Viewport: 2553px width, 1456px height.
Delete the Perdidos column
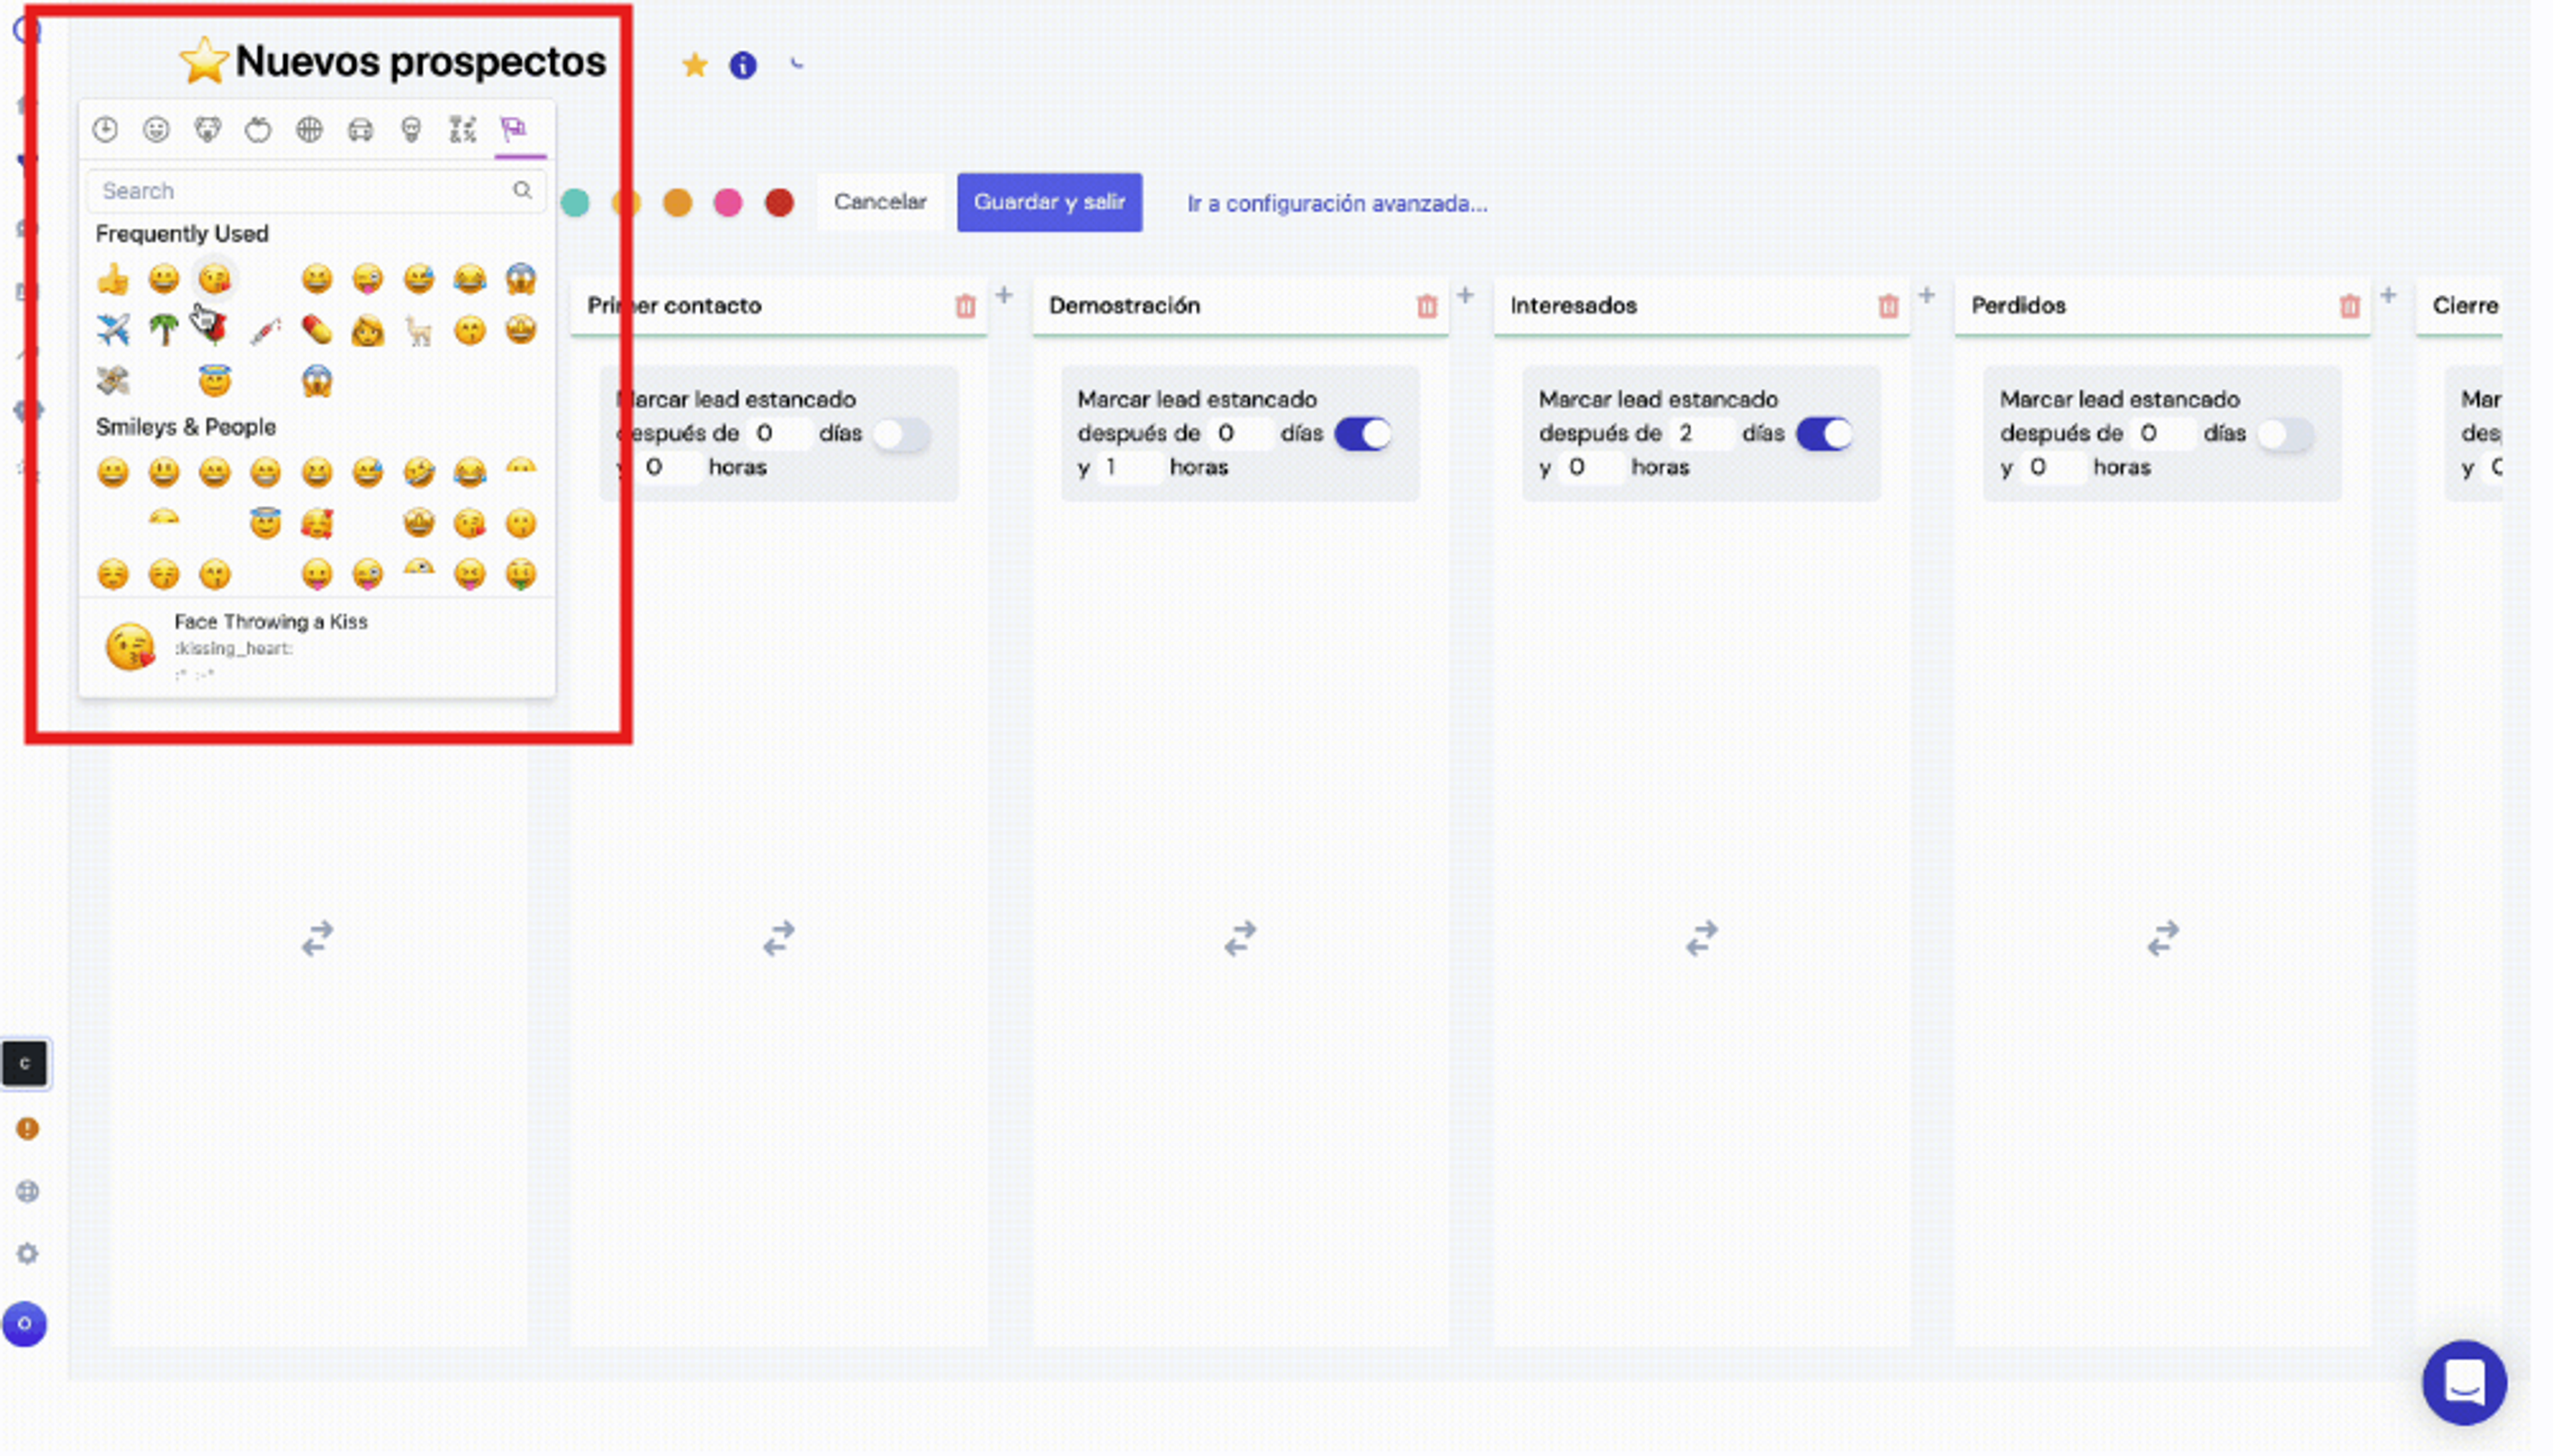(2350, 306)
